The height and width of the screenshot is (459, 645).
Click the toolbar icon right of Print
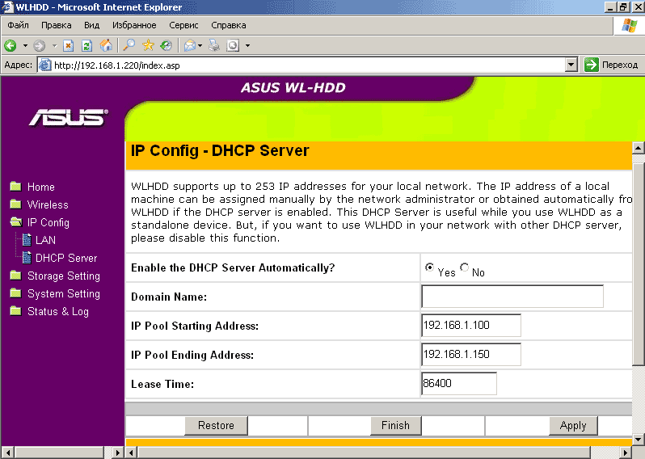point(233,45)
